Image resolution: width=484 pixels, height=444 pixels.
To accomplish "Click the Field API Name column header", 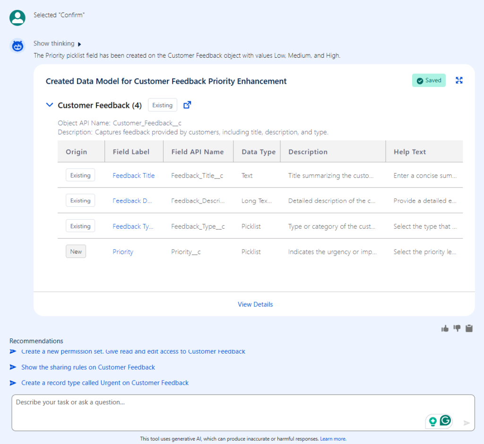I will [198, 152].
